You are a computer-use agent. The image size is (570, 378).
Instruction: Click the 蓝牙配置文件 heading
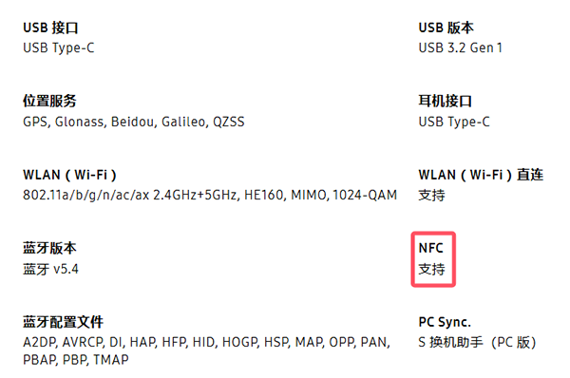pos(64,322)
